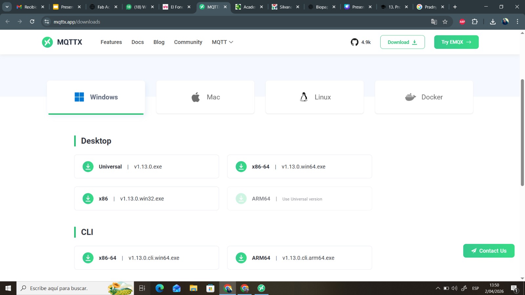525x295 pixels.
Task: Open File Explorer from the taskbar
Action: coord(193,288)
